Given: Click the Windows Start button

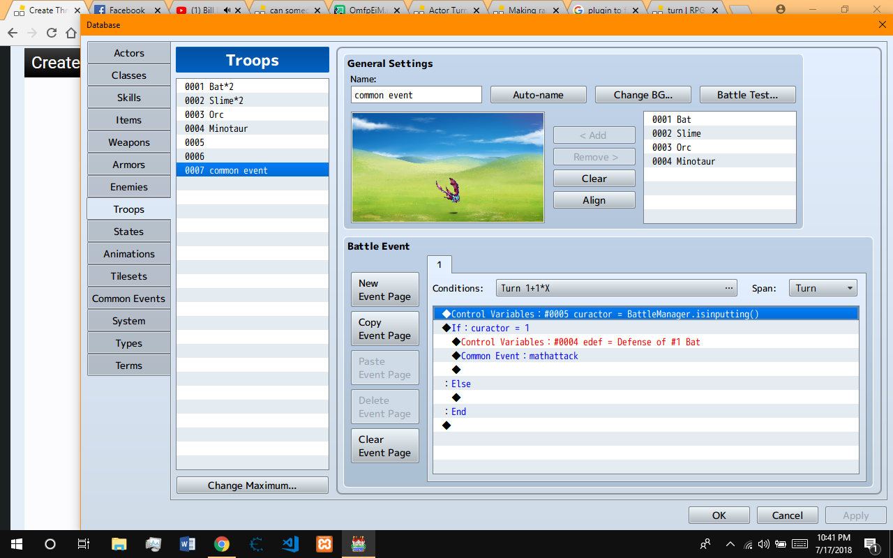Looking at the screenshot, I should pyautogui.click(x=16, y=544).
